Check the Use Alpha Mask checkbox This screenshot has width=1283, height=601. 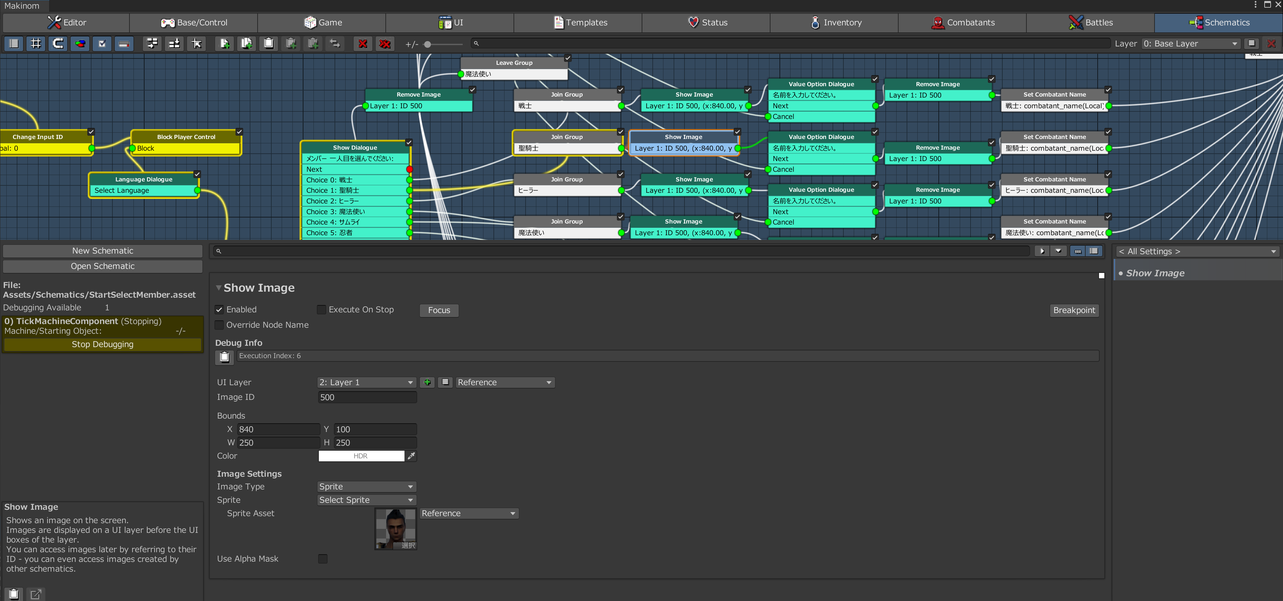coord(323,559)
